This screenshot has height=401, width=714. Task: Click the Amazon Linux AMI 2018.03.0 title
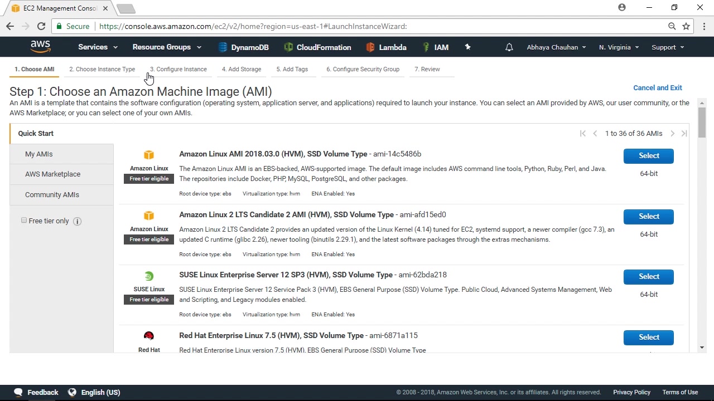pos(273,154)
